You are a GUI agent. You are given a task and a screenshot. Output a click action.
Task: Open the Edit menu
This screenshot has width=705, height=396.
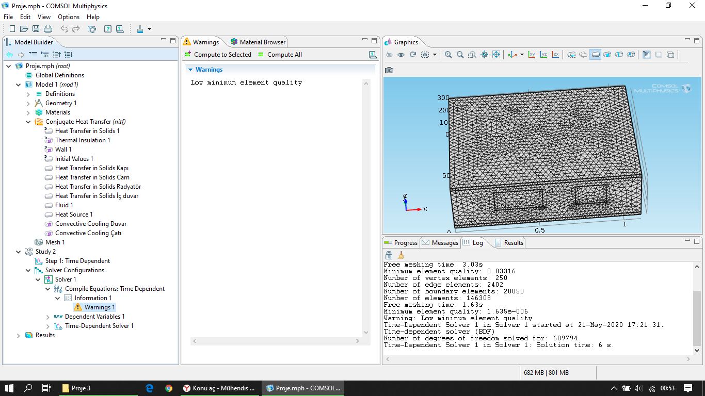pos(25,17)
